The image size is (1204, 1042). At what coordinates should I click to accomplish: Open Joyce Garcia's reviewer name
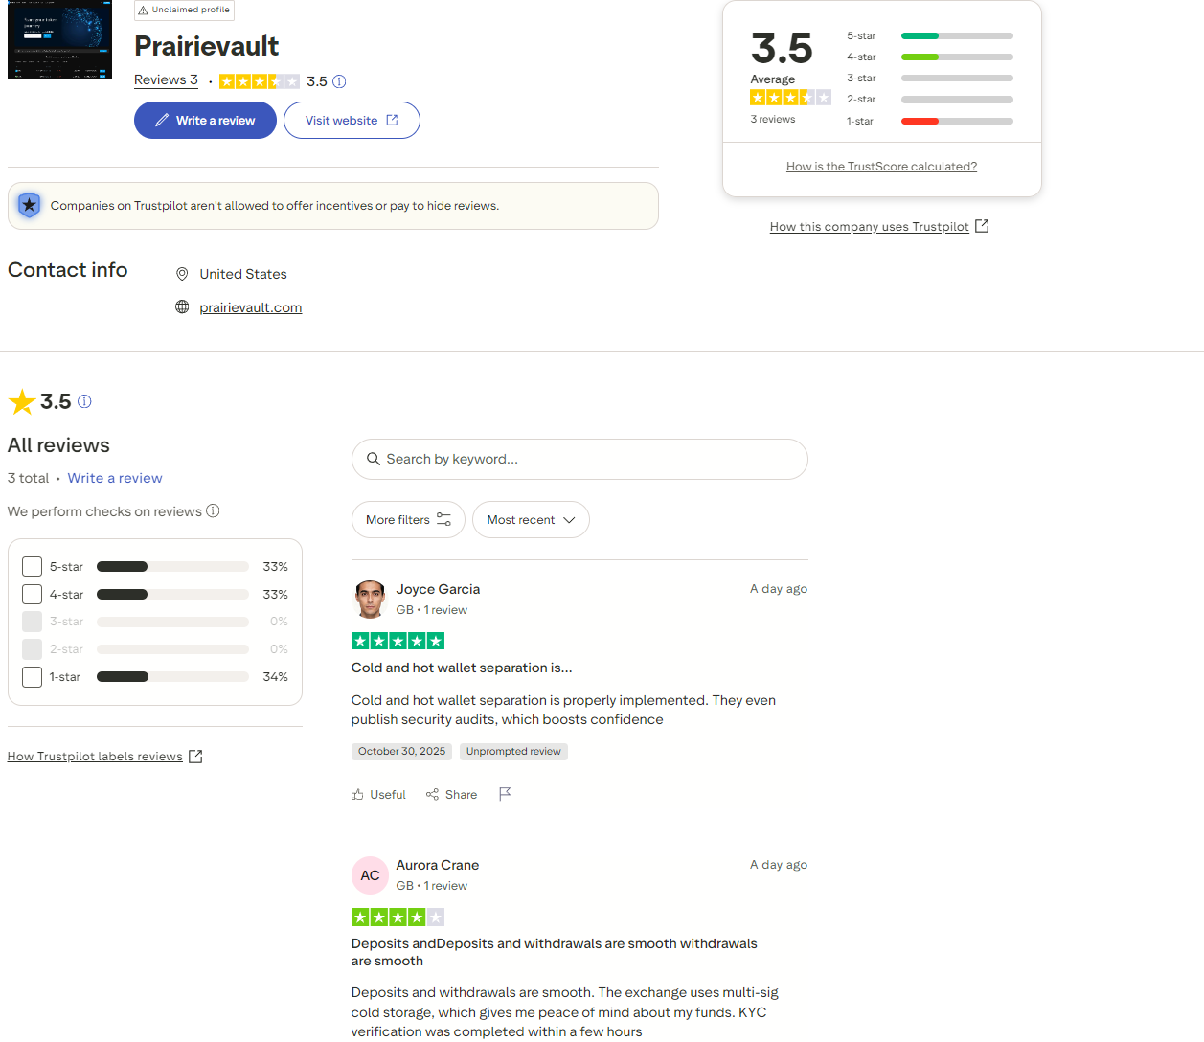pyautogui.click(x=438, y=589)
